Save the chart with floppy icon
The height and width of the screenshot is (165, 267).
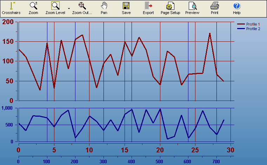[126, 8]
